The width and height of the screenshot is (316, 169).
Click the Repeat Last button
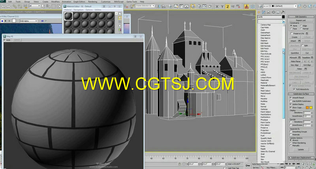click(x=301, y=21)
